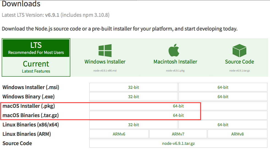This screenshot has width=270, height=149.
Task: Click the Windows Installer (.msi) row label
Action: (31, 87)
